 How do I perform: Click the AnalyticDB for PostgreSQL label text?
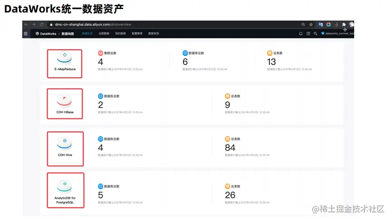(65, 200)
